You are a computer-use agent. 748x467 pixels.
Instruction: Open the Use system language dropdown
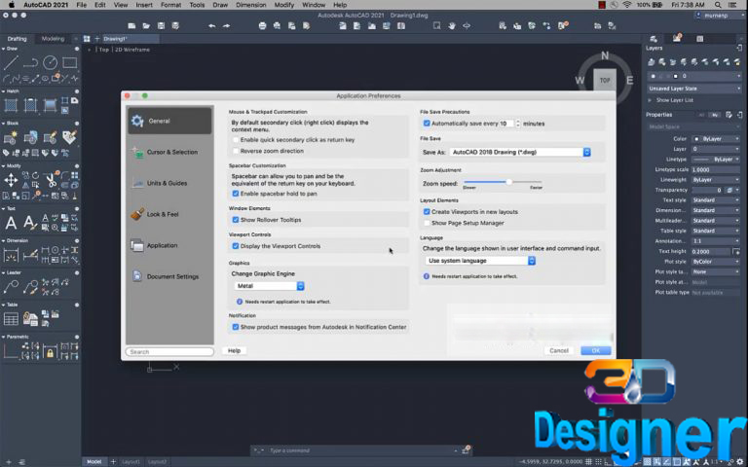(480, 261)
